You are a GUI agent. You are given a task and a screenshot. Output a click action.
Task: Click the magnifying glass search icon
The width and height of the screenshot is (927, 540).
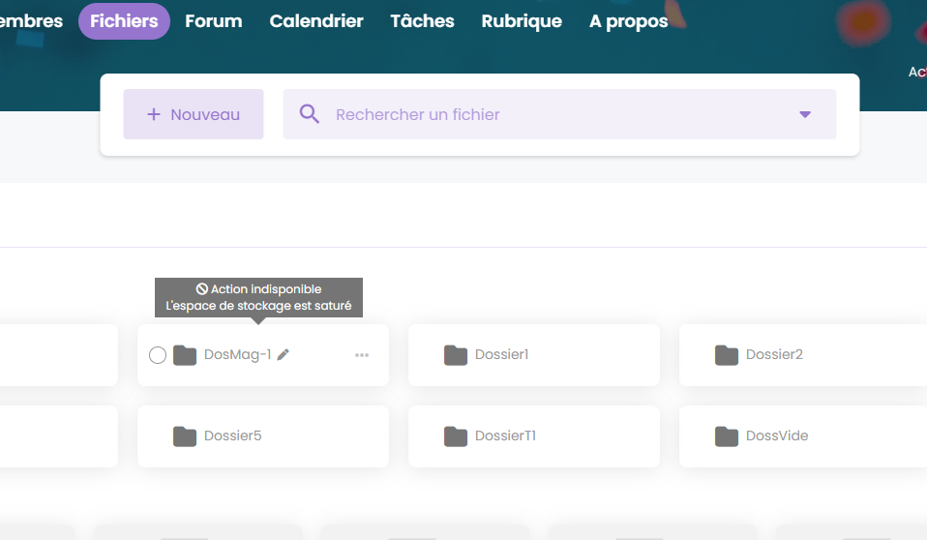(x=310, y=114)
